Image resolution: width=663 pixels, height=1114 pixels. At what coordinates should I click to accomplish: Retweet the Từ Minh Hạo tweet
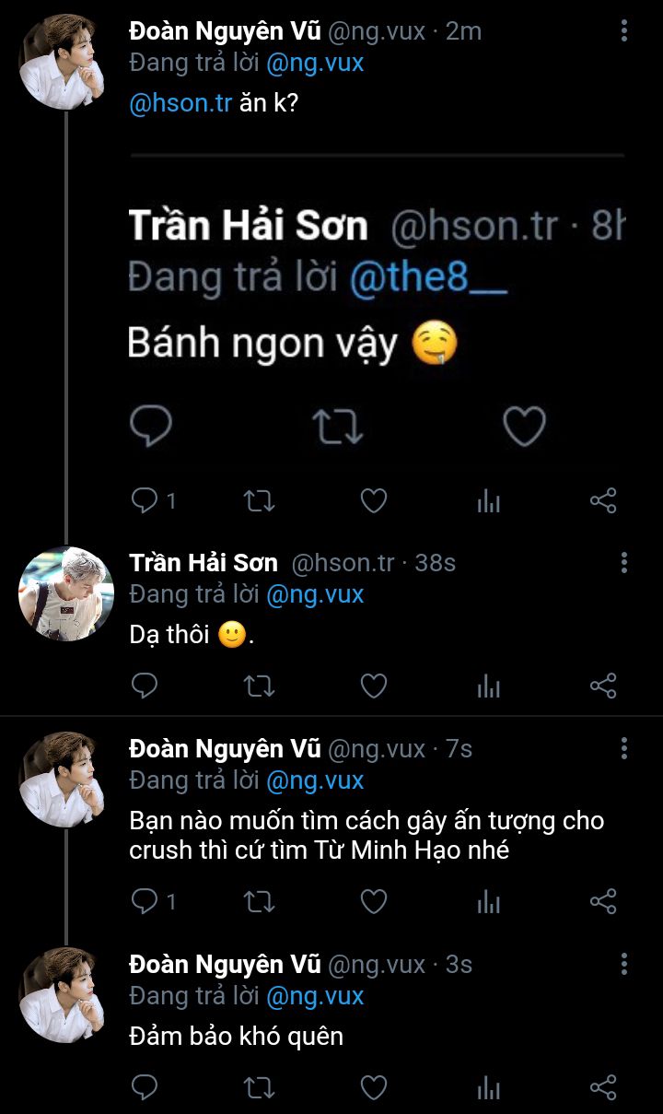[x=259, y=901]
